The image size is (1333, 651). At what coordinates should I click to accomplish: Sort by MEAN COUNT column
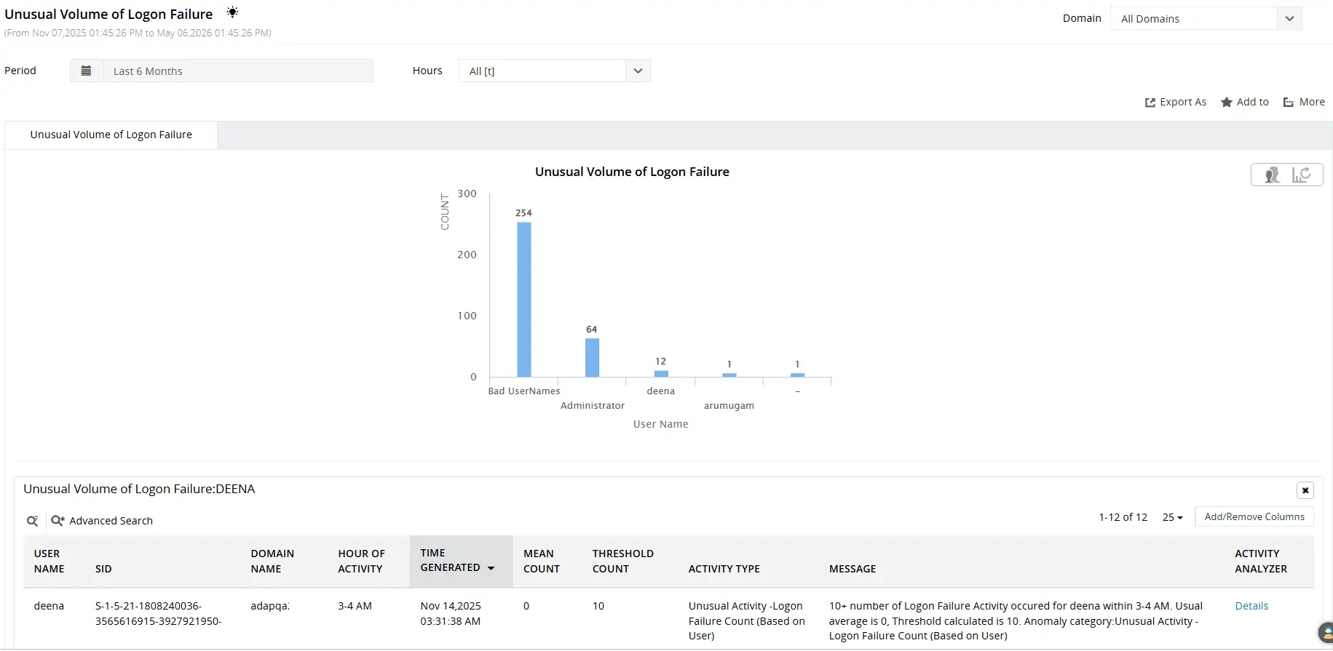[542, 562]
